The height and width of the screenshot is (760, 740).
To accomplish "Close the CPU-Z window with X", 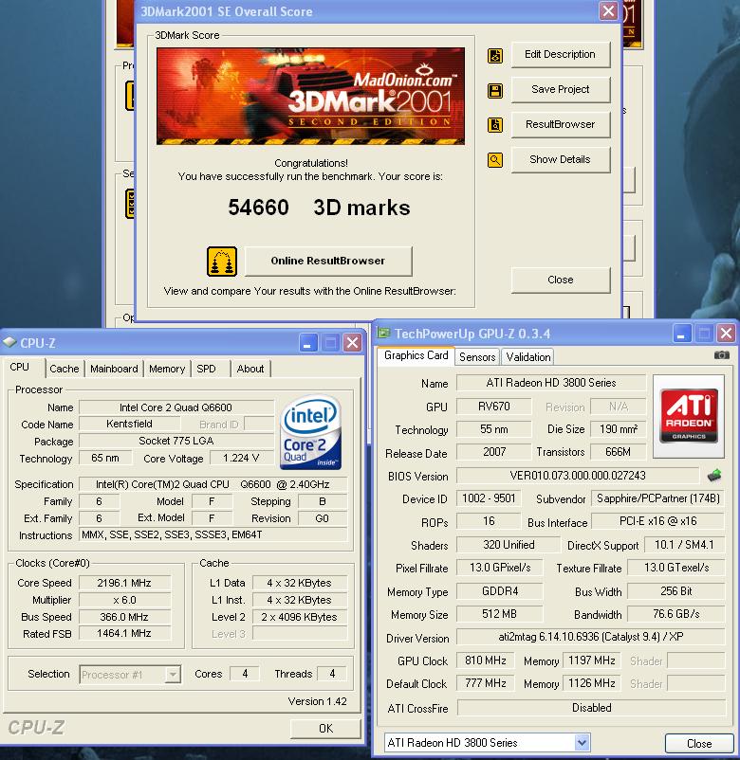I will [x=353, y=343].
